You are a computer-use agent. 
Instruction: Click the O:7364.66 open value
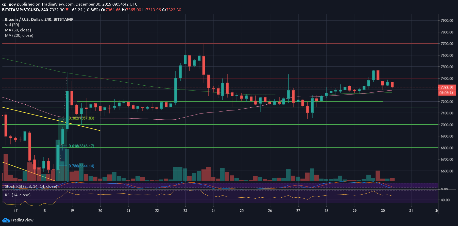point(111,10)
